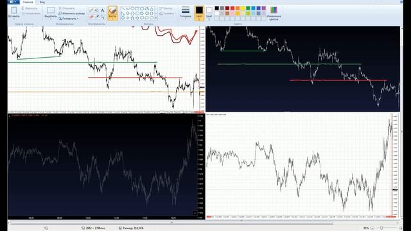Screen dimensions: 411x231
Task: Click the horizontal canvas scrollbar
Action: point(171,223)
